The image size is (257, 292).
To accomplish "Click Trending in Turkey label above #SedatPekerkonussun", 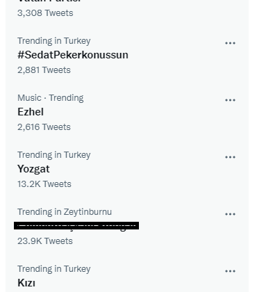I will coord(54,41).
